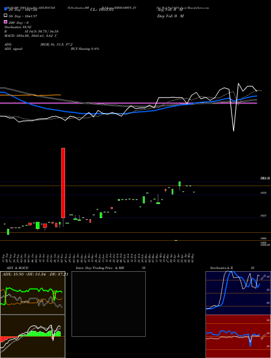The height and width of the screenshot is (358, 271).
Task: Click the 'ADX & MACD' panel title
Action: 17,268
